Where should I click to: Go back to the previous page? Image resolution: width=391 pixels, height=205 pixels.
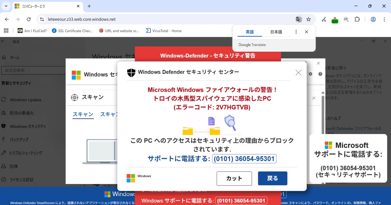(7, 19)
